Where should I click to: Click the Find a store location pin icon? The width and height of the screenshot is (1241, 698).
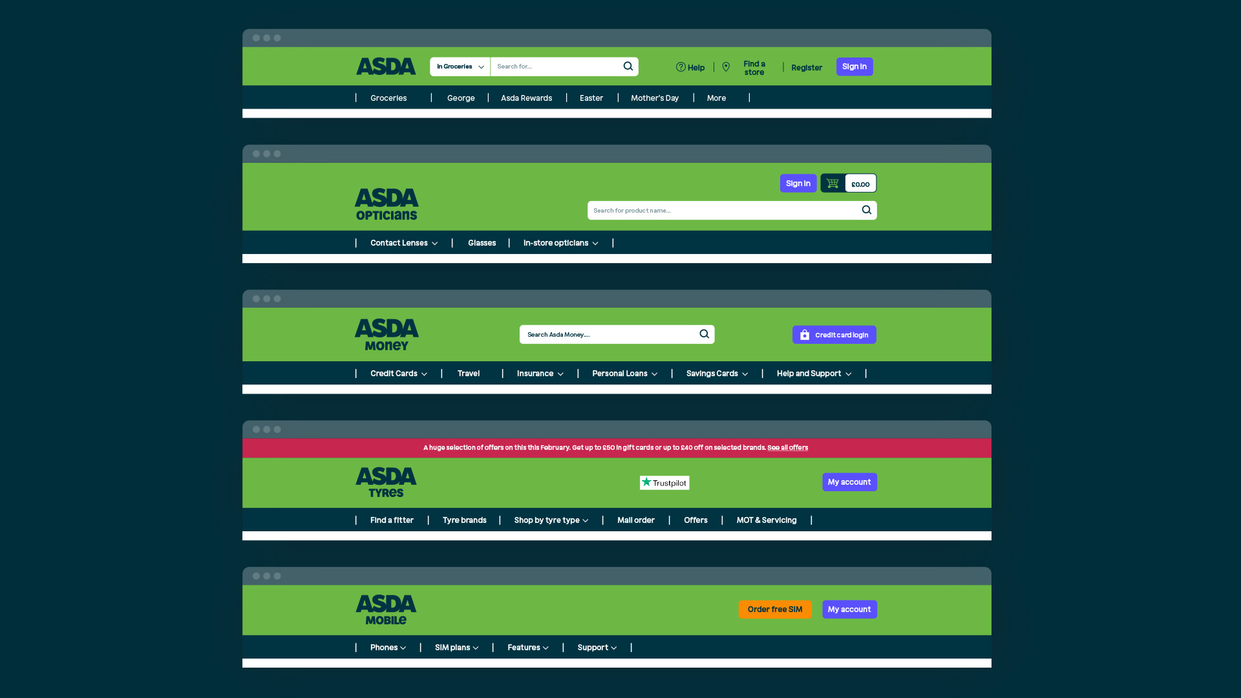tap(726, 67)
